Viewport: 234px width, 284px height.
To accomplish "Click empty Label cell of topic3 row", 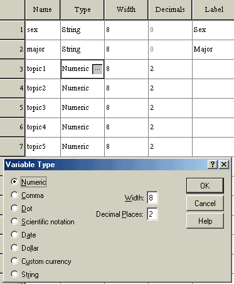I will [213, 107].
